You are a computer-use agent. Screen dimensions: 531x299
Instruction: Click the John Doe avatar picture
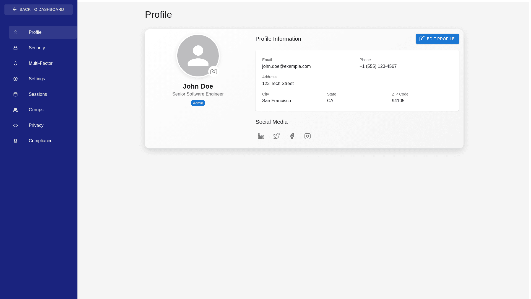197,55
